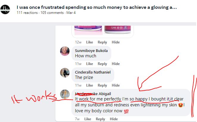The height and width of the screenshot is (122, 197).
Task: Reply to the "How much" comment
Action: [102, 64]
